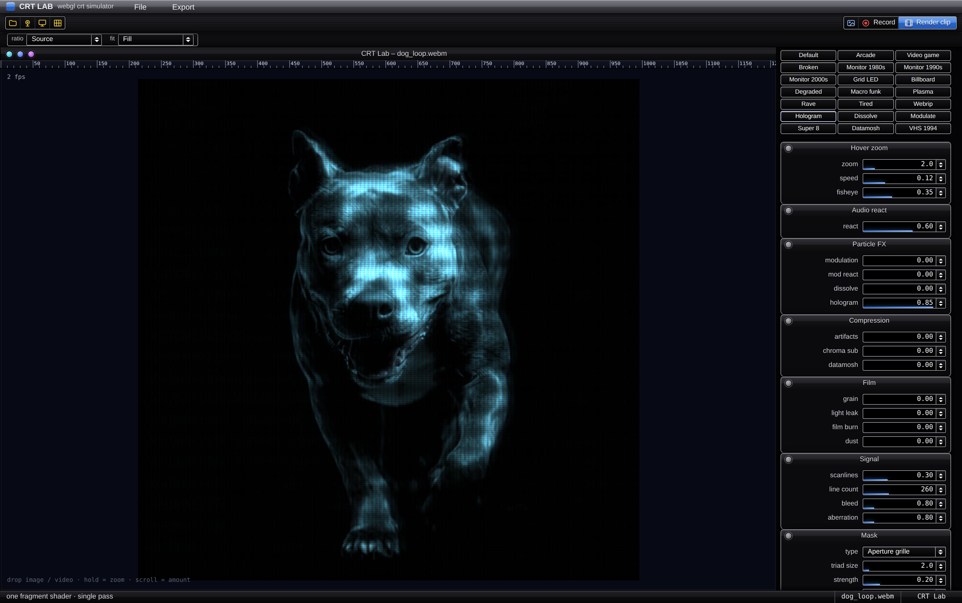962x603 pixels.
Task: Toggle the Film section
Action: pos(788,383)
